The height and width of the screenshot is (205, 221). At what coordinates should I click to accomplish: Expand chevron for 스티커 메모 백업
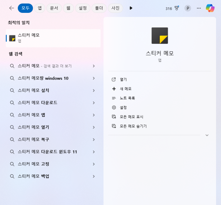pos(94,176)
